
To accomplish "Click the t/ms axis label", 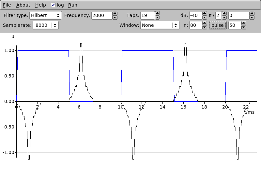I will tap(249, 112).
